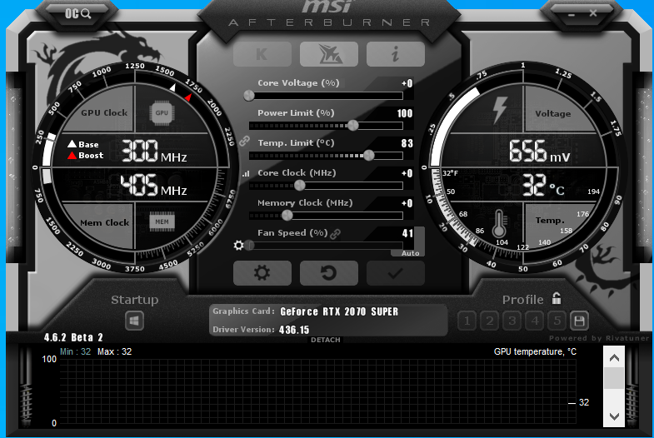The height and width of the screenshot is (438, 654).
Task: Click the 405 MHz memory clock reading
Action: click(x=153, y=186)
